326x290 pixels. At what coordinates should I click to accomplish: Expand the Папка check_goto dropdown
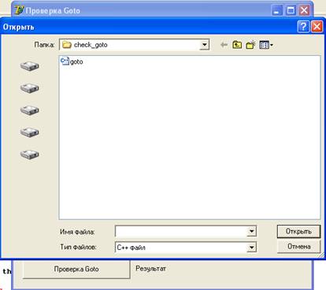[204, 45]
